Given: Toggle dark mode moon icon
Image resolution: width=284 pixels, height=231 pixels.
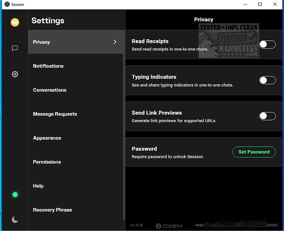Looking at the screenshot, I should pos(15,220).
